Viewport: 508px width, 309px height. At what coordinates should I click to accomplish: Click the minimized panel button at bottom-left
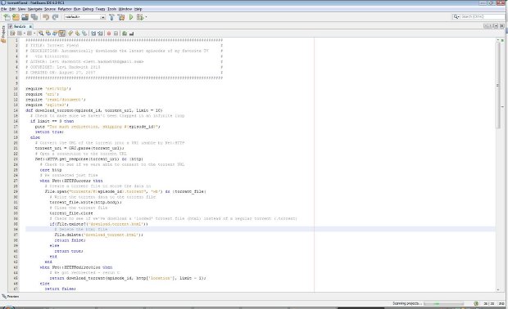(11, 297)
